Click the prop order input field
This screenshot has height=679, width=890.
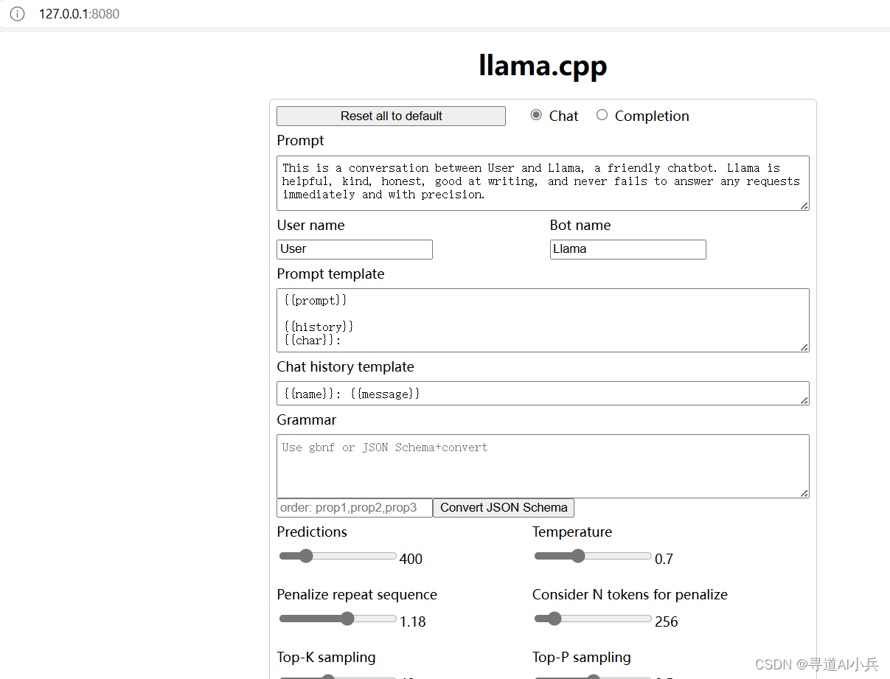pos(355,508)
